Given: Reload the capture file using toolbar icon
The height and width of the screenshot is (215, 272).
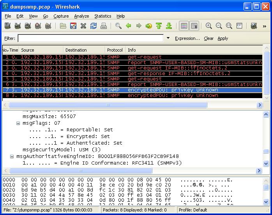Looking at the screenshot, I should 94,26.
